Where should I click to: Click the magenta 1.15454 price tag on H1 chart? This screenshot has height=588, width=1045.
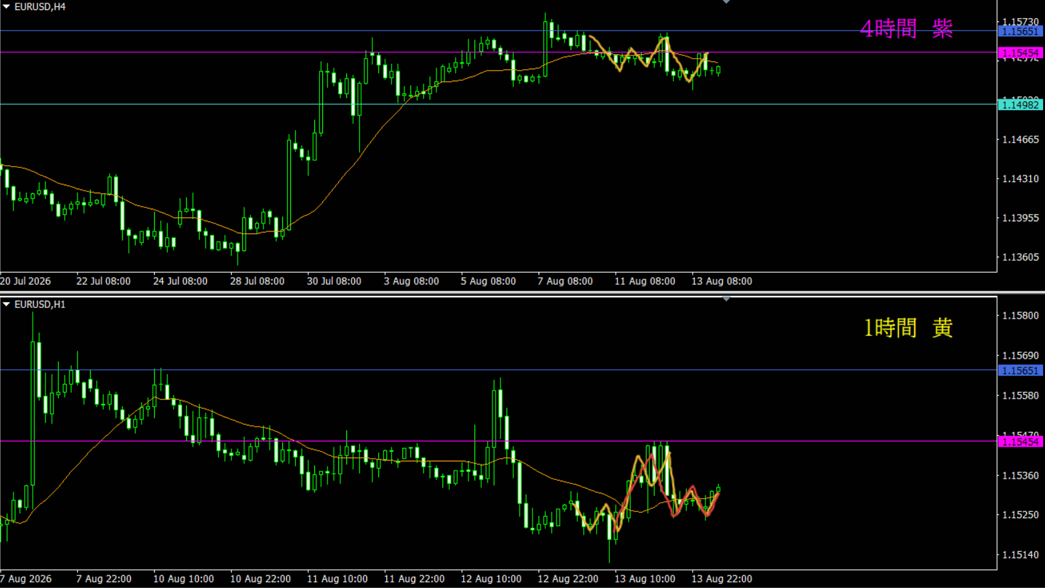1020,442
